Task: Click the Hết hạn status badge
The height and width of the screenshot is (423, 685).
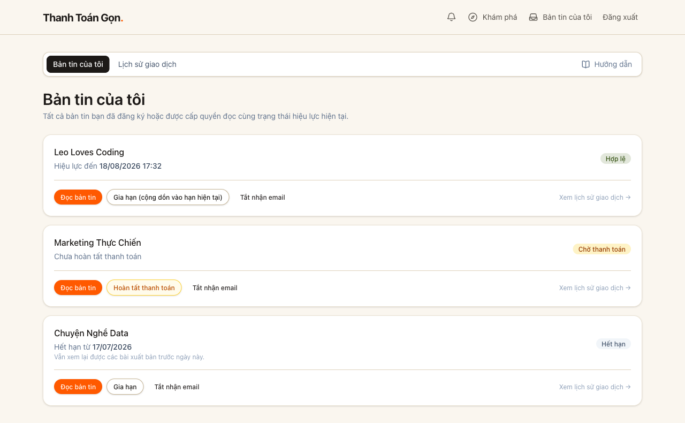Action: click(x=613, y=344)
